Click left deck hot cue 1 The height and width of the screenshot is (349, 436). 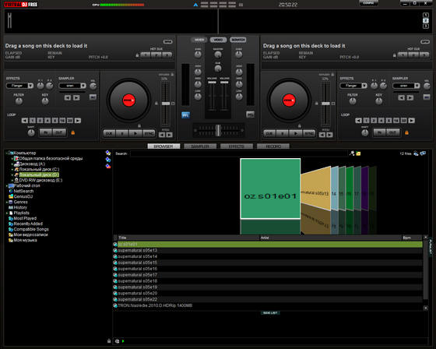click(x=146, y=55)
